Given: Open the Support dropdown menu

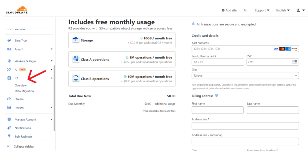Looking at the screenshot, I should [x=262, y=10].
